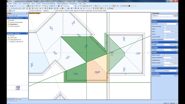Enable the Surface principale checkbox
Viewport: 185px width, 104px height.
[165, 26]
